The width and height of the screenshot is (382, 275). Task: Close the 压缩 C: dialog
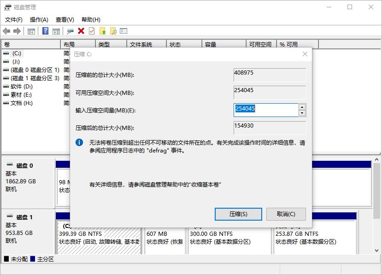coord(305,54)
